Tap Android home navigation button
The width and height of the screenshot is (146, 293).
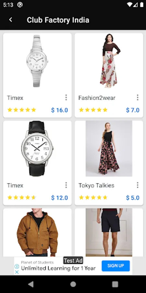pos(73,284)
